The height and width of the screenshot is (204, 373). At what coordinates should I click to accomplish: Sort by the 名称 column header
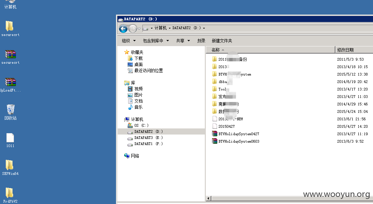(271, 50)
